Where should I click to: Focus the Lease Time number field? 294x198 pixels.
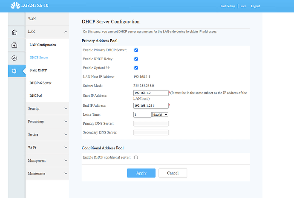coord(142,115)
